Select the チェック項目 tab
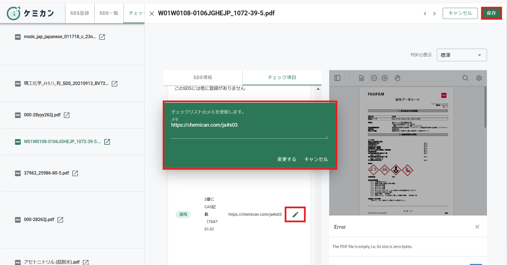507x265 pixels. pos(282,77)
